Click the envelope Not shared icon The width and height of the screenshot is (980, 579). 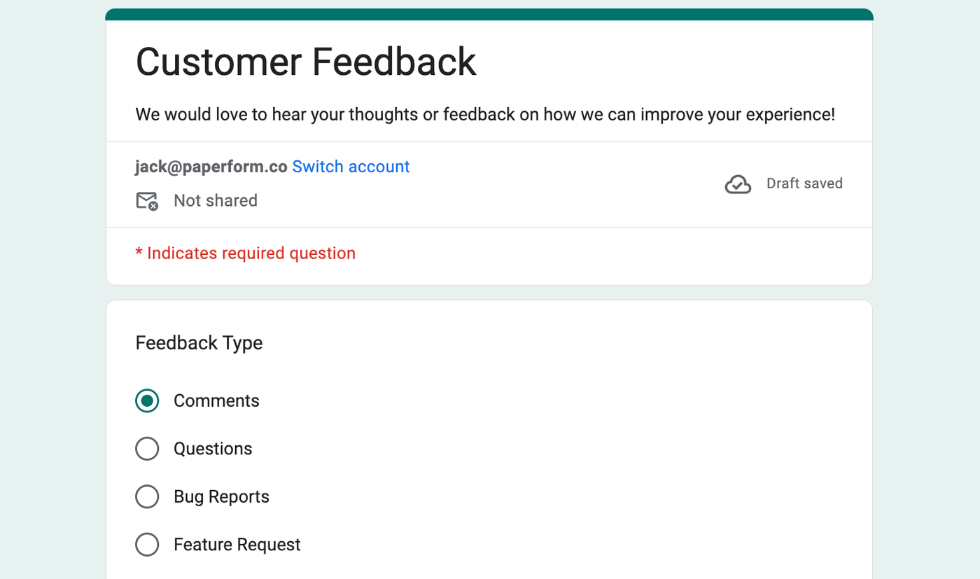tap(146, 201)
